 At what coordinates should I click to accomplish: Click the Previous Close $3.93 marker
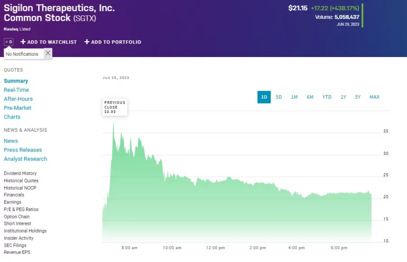[x=115, y=106]
